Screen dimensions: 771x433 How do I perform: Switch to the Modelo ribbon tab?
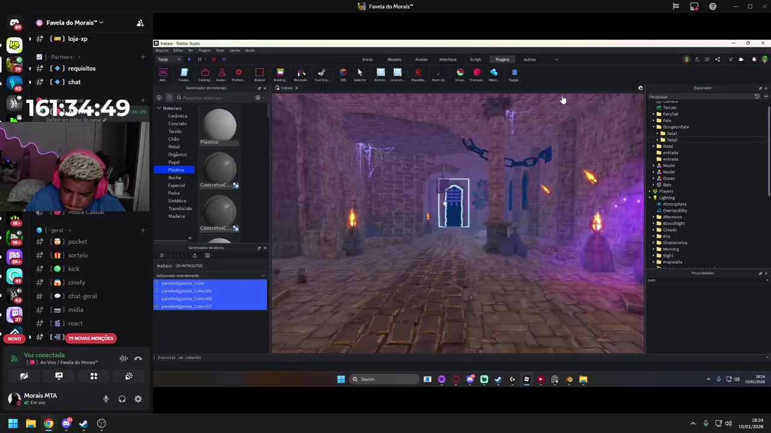(395, 60)
